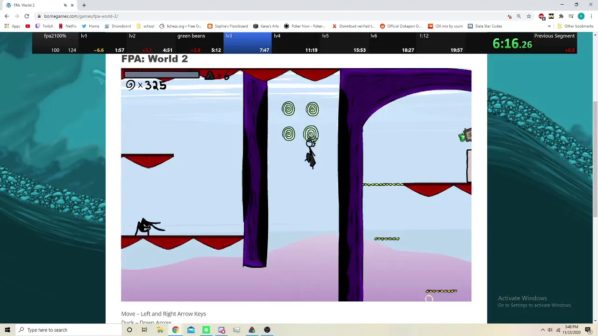Open the green Chrome profile avatar
598x336 pixels.
581,16
